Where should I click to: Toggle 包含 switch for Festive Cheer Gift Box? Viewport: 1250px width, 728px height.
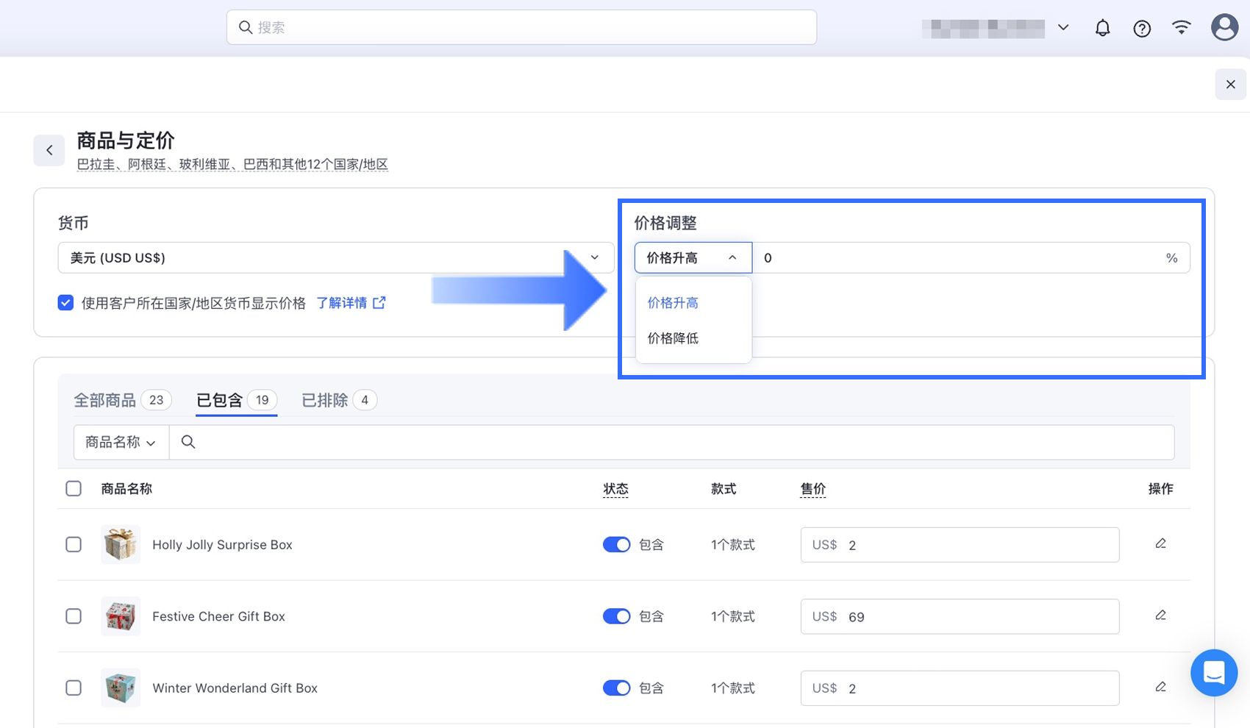point(616,616)
